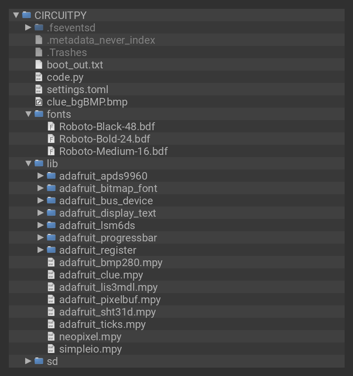The height and width of the screenshot is (376, 353).
Task: Collapse the CIRCUITPY root folder
Action: click(x=16, y=15)
